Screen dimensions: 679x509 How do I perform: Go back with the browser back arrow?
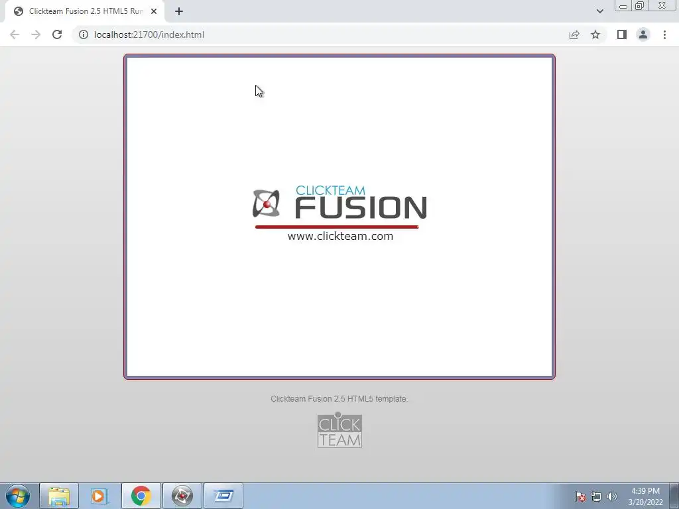point(15,34)
